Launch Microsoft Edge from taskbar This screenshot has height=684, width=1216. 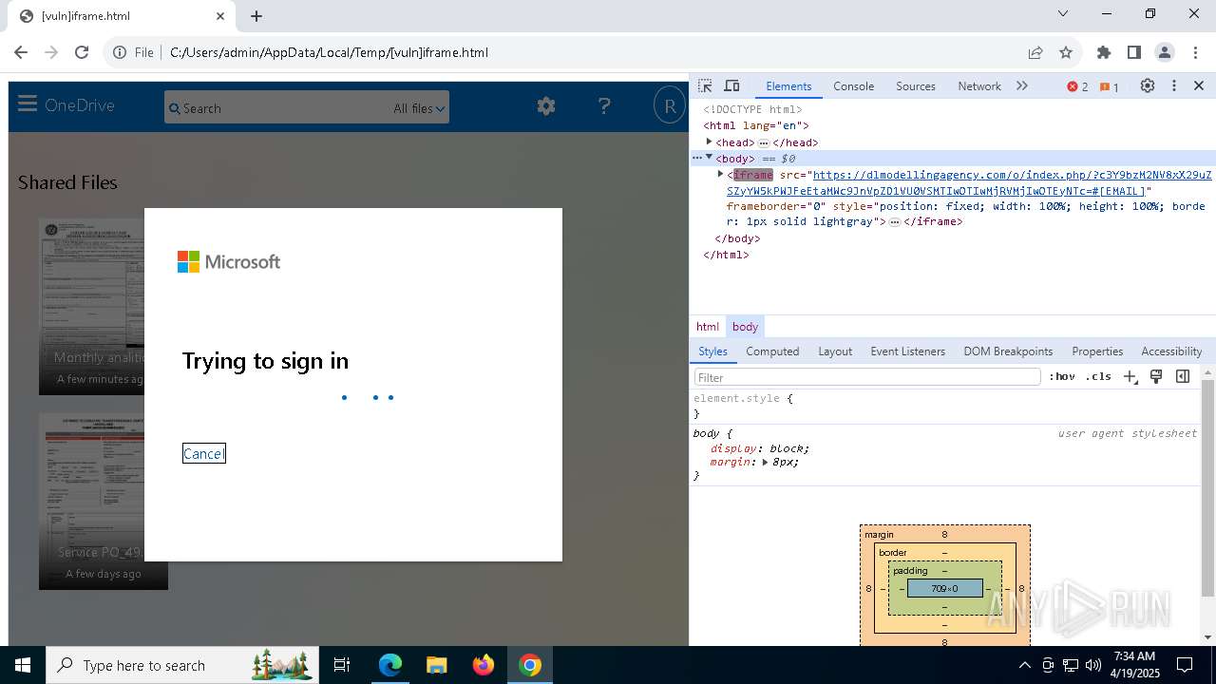click(390, 665)
